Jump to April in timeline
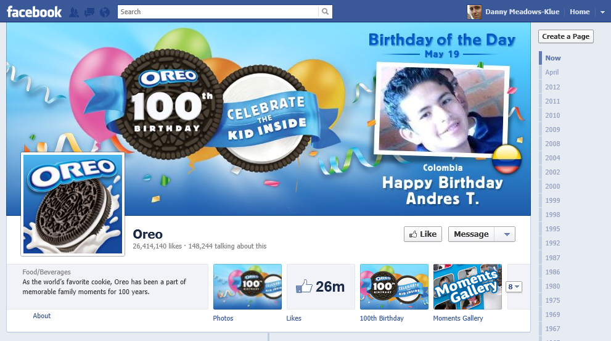This screenshot has height=341, width=611. click(x=552, y=72)
